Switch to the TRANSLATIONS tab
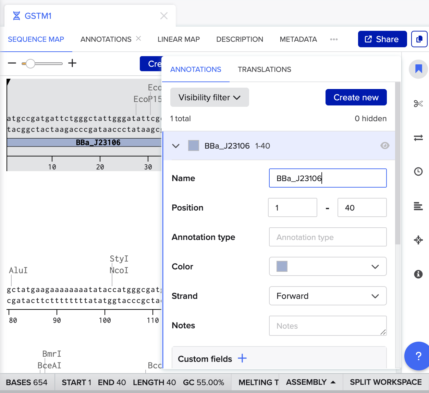 coord(264,69)
